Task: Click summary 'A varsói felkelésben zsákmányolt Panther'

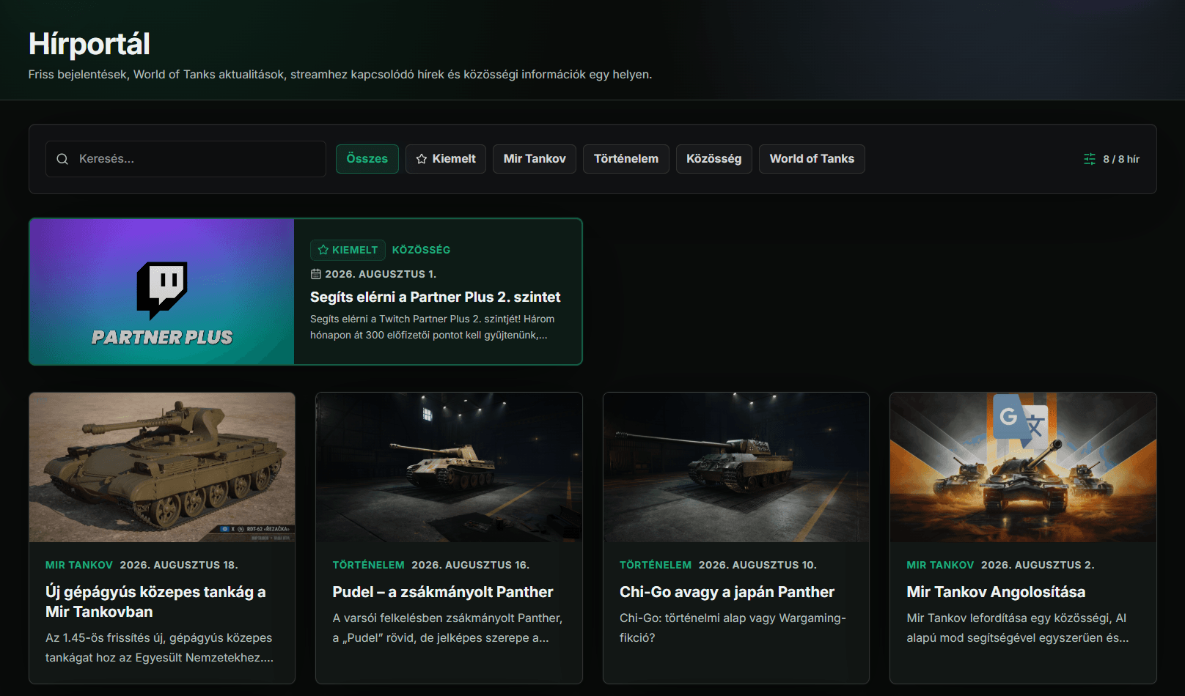Action: [447, 628]
